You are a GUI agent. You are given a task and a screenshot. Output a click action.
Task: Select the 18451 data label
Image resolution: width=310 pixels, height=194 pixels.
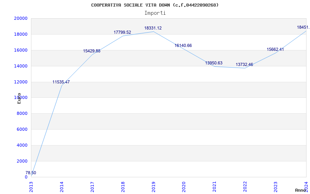pyautogui.click(x=303, y=27)
